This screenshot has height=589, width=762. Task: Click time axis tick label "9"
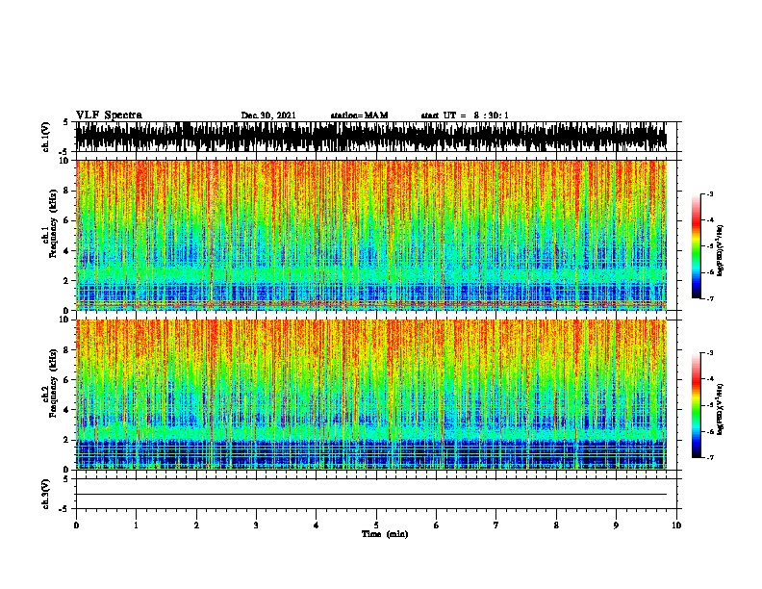point(616,525)
